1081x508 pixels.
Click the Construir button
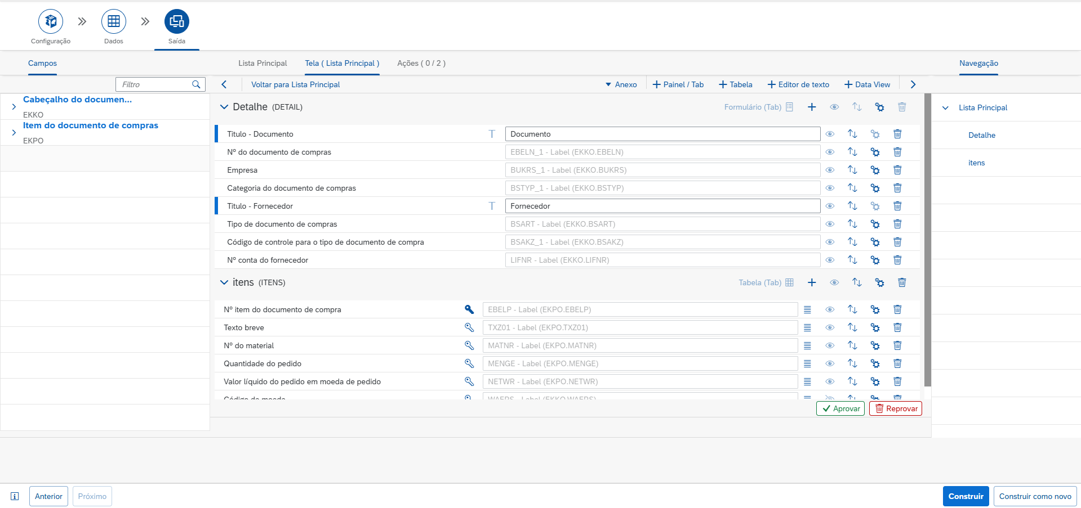[966, 496]
